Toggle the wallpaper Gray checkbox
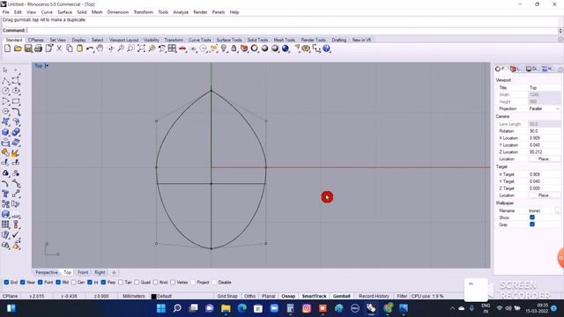The width and height of the screenshot is (564, 317). pyautogui.click(x=532, y=225)
